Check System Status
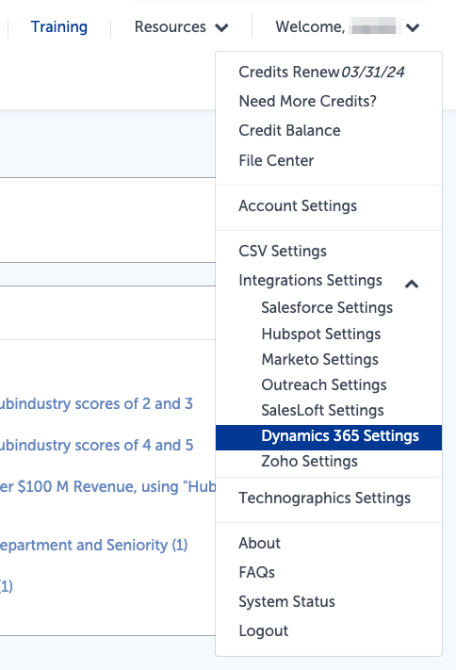The image size is (456, 670). 286,601
